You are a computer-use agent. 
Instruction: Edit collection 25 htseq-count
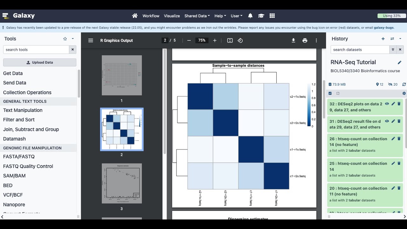coord(393,163)
